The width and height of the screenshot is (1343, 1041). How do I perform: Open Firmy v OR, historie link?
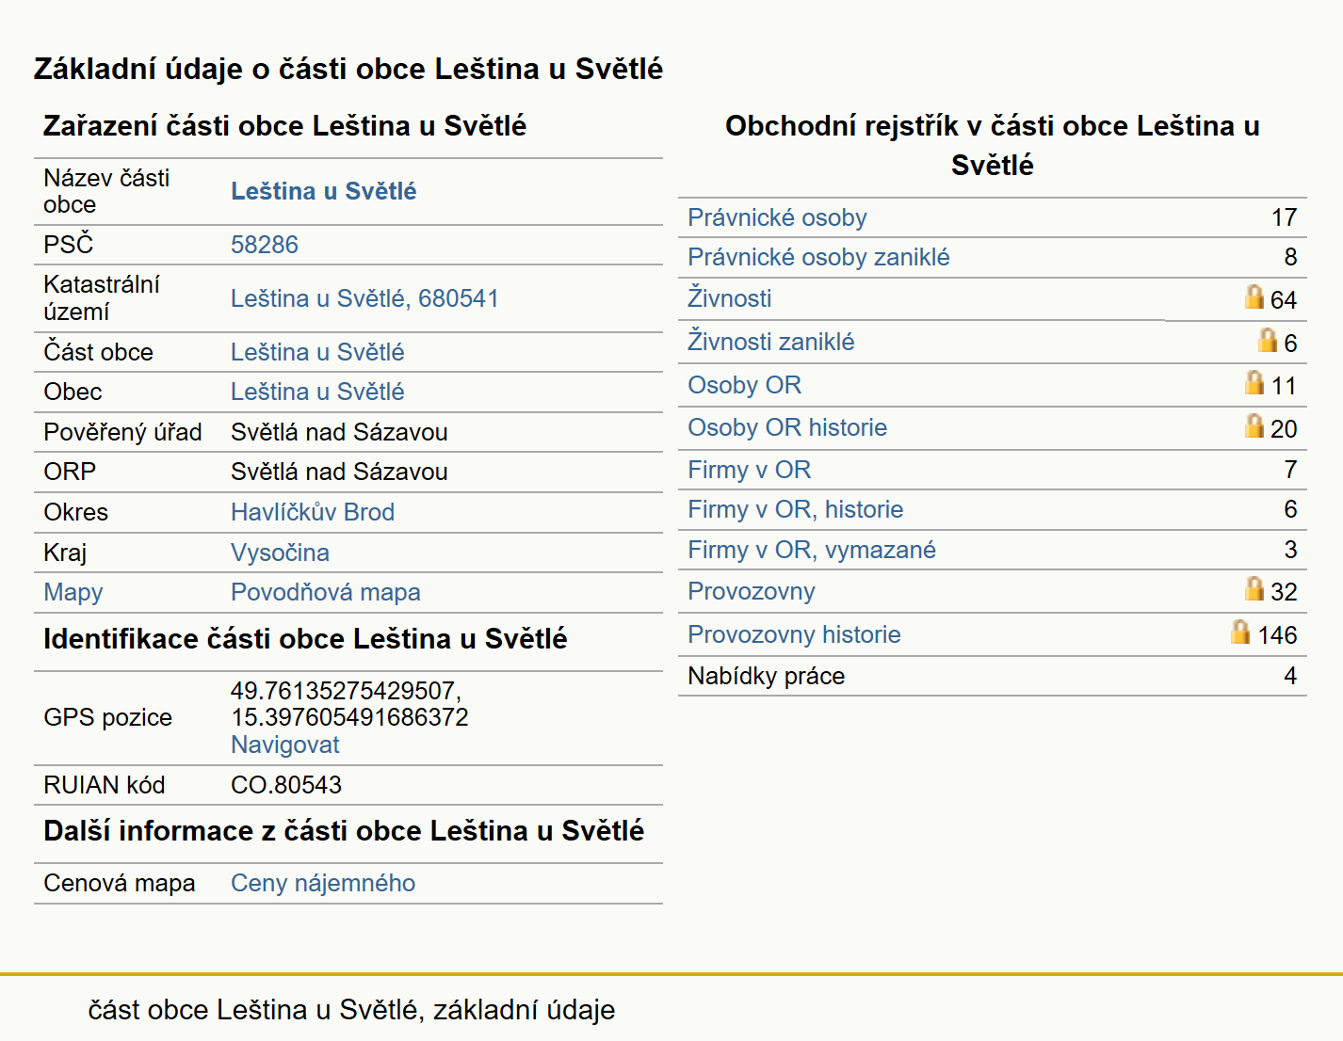pyautogui.click(x=796, y=509)
